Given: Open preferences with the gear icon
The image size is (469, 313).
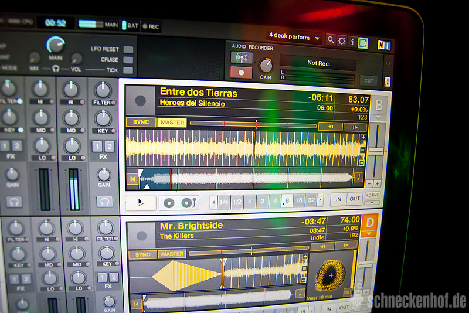Looking at the screenshot, I should point(342,40).
